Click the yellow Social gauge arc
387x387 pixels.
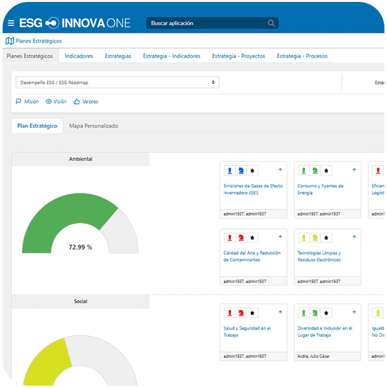(47, 362)
